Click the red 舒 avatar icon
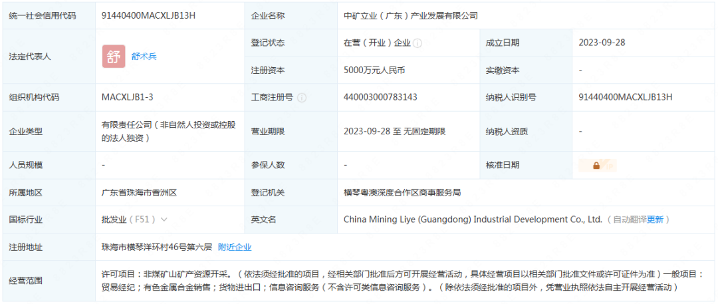 point(114,57)
